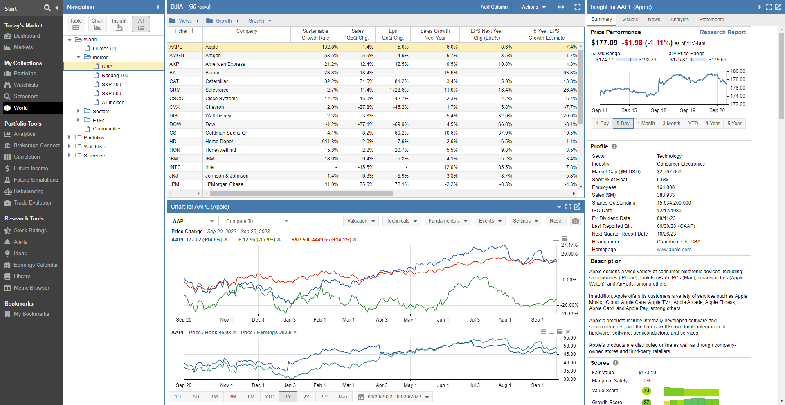Switch to the Statements tab

(711, 20)
